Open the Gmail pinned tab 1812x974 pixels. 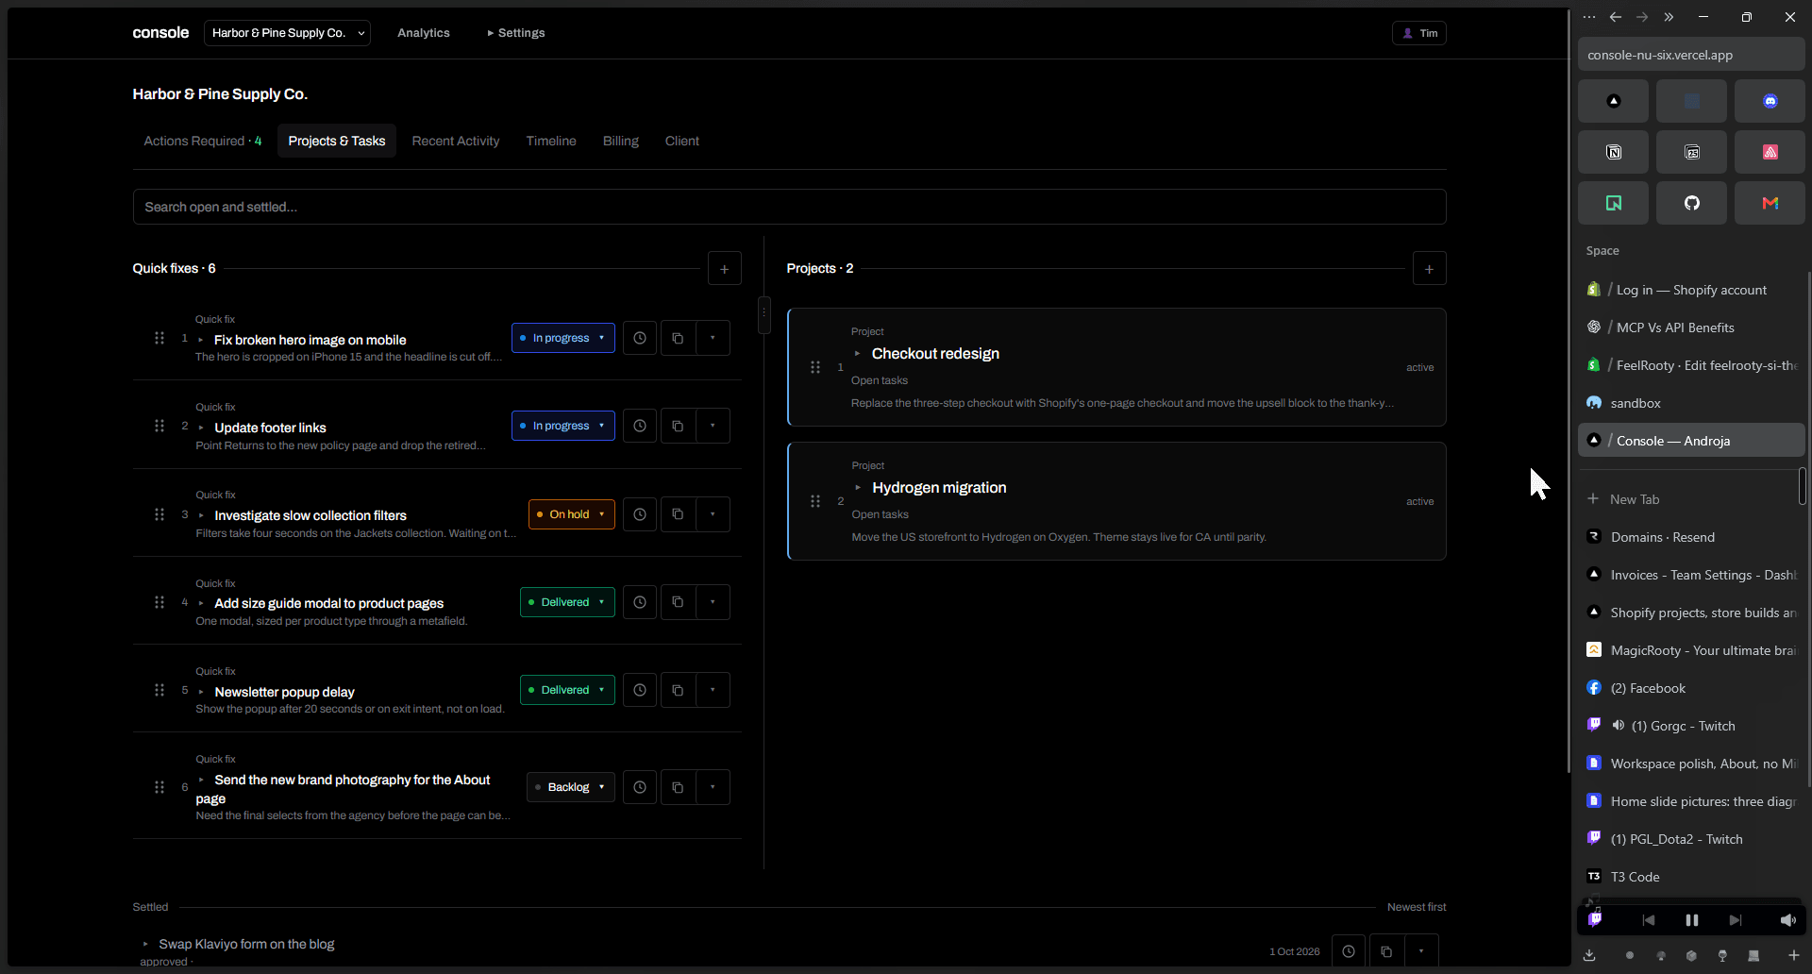click(1770, 203)
